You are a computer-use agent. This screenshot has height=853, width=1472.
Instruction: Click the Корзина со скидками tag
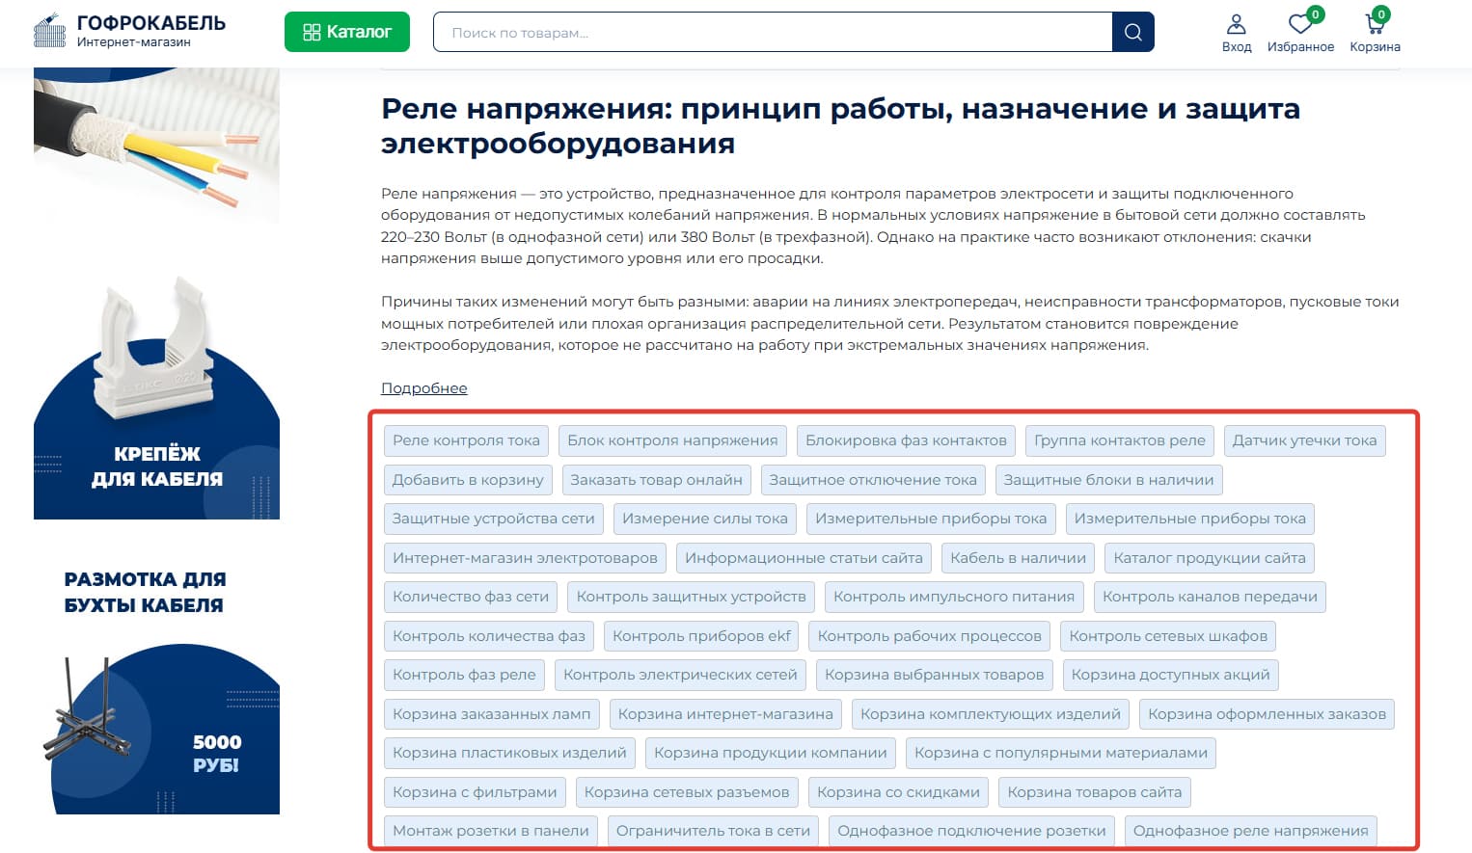tap(898, 792)
